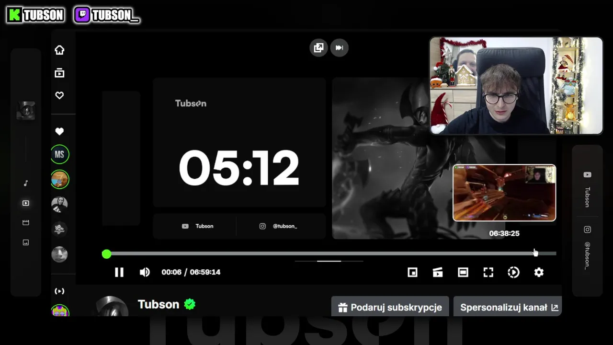The height and width of the screenshot is (345, 613).
Task: Select the music note icon in left panel
Action: click(x=26, y=183)
